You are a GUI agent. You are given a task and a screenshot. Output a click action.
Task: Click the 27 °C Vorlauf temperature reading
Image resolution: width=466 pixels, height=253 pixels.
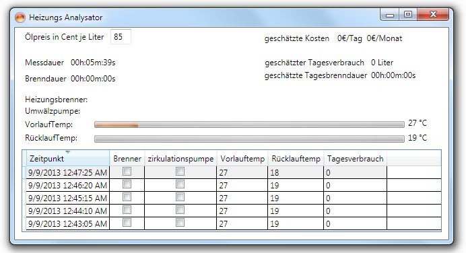point(418,123)
